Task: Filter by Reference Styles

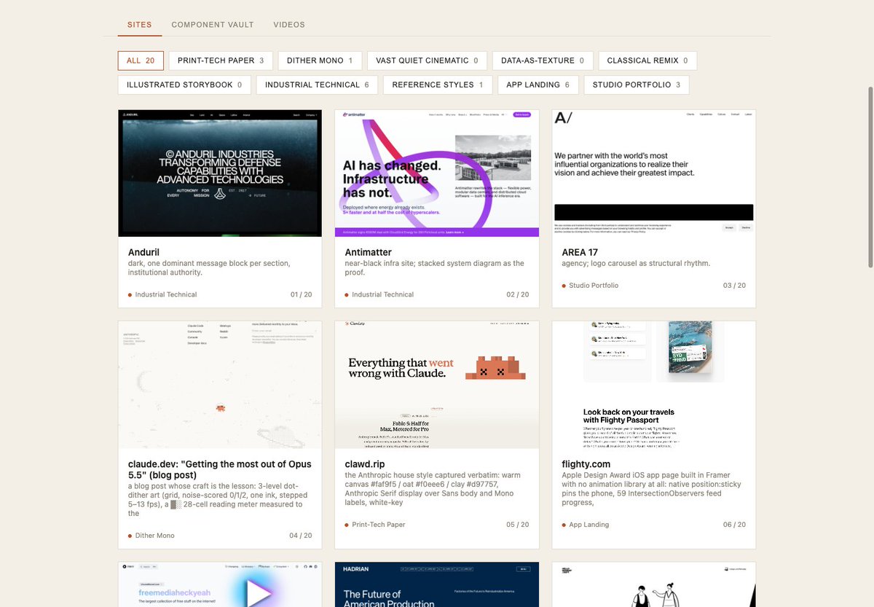Action: (x=438, y=85)
